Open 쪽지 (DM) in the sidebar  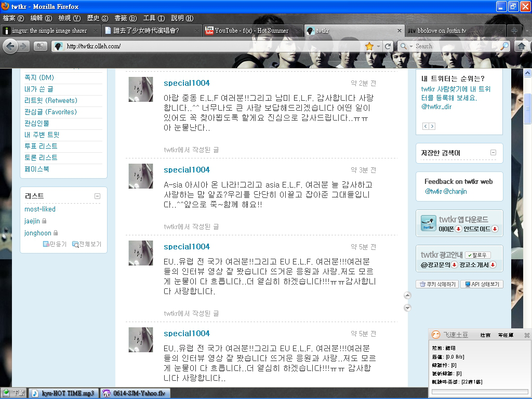(x=39, y=77)
